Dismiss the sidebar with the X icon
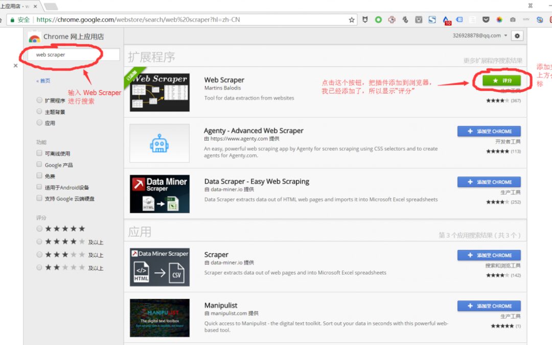Image resolution: width=552 pixels, height=345 pixels. point(15,65)
